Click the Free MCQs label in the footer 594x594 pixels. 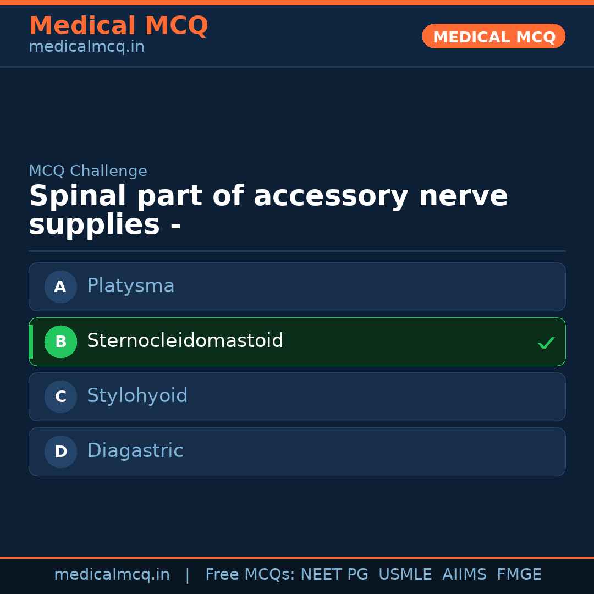coord(250,575)
